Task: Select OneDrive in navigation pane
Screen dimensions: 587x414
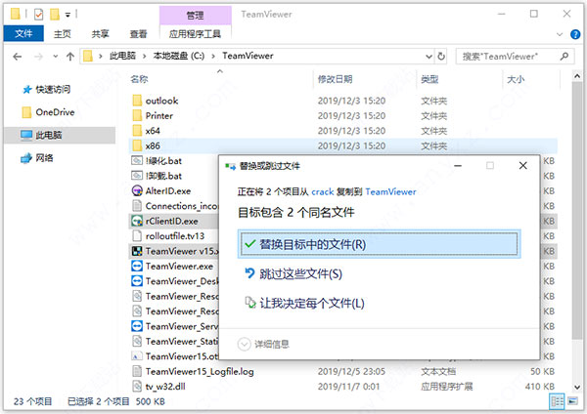Action: click(48, 112)
